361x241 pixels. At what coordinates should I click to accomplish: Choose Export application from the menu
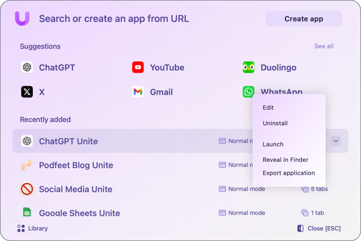[x=288, y=173]
